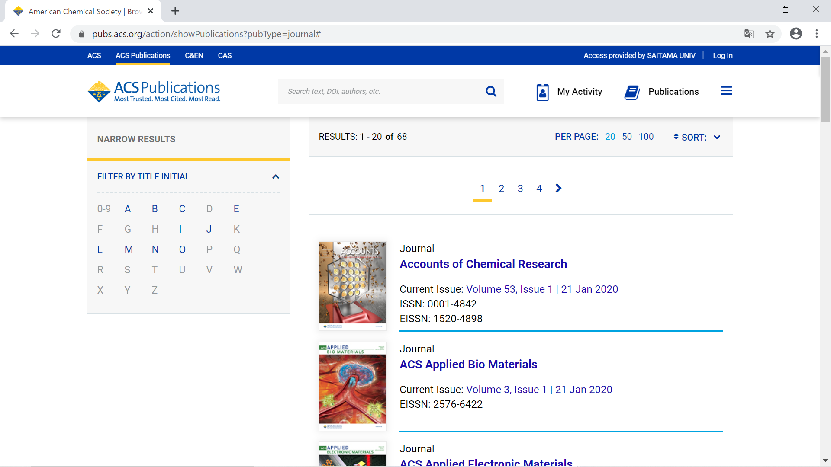Filter titles by initial E
The height and width of the screenshot is (467, 831).
(236, 209)
